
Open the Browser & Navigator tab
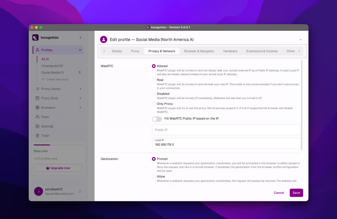[199, 51]
